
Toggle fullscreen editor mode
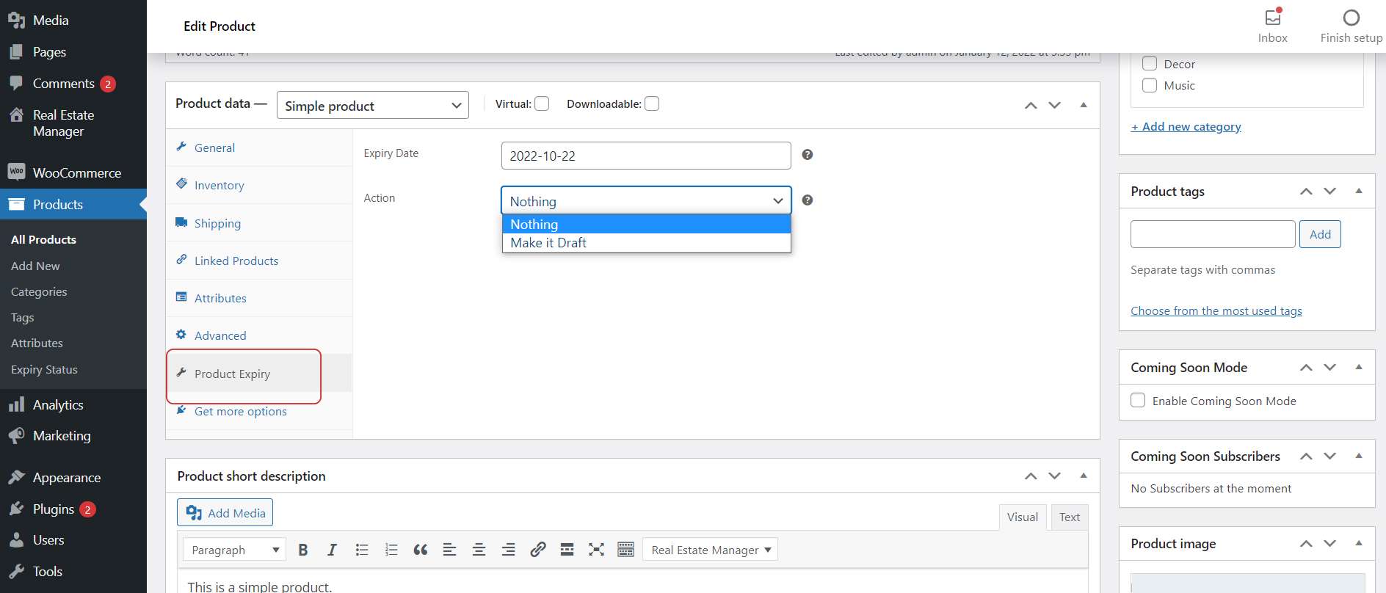coord(597,550)
